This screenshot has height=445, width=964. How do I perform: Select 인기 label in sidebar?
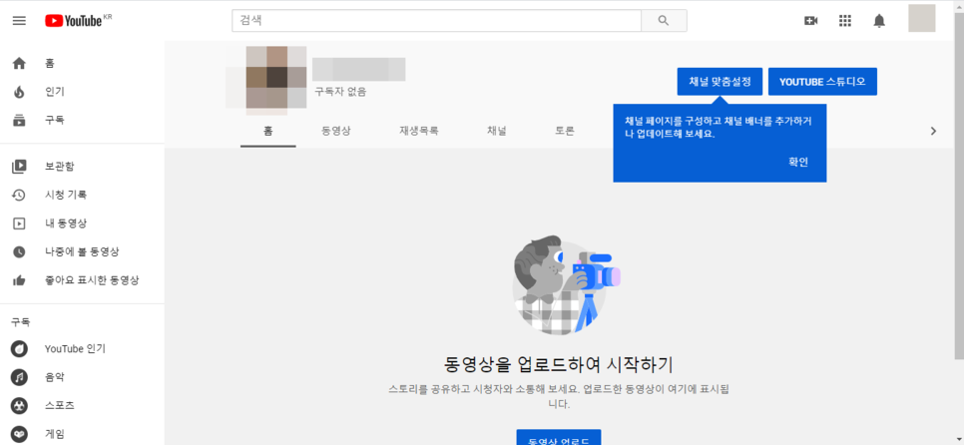click(55, 92)
